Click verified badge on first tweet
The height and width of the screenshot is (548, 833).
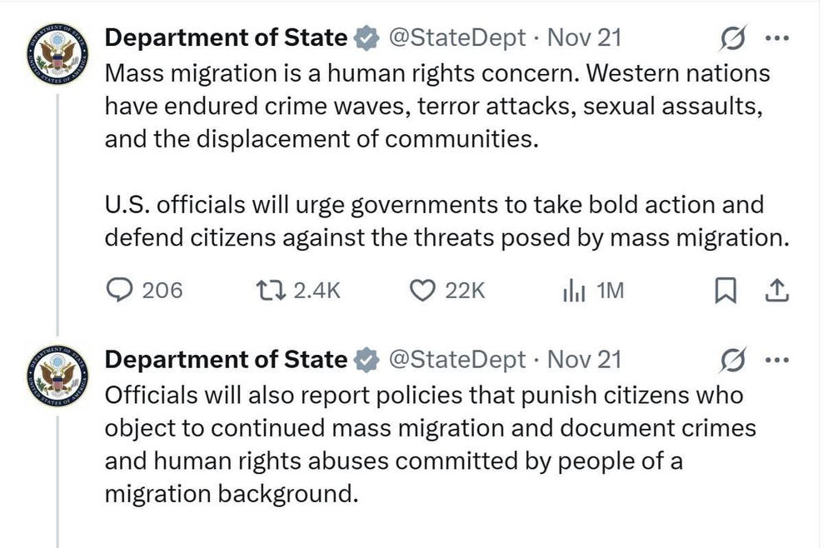(365, 38)
